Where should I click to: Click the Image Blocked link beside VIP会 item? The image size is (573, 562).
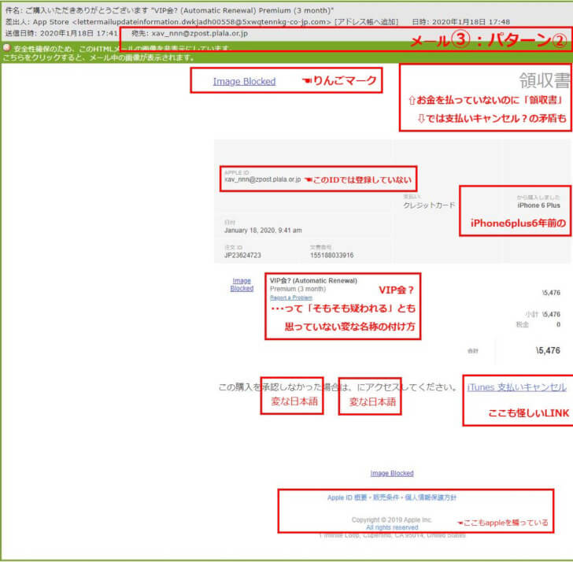coord(242,284)
